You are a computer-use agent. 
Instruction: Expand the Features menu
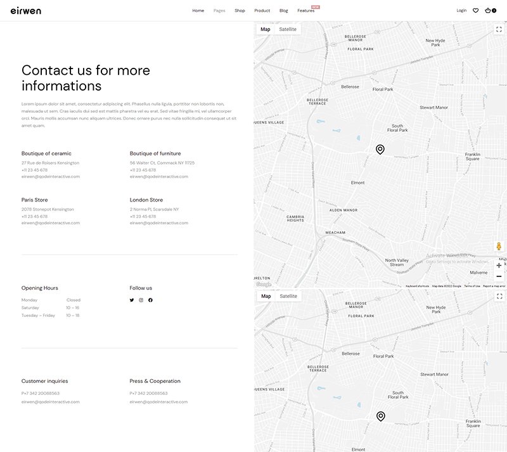[305, 11]
